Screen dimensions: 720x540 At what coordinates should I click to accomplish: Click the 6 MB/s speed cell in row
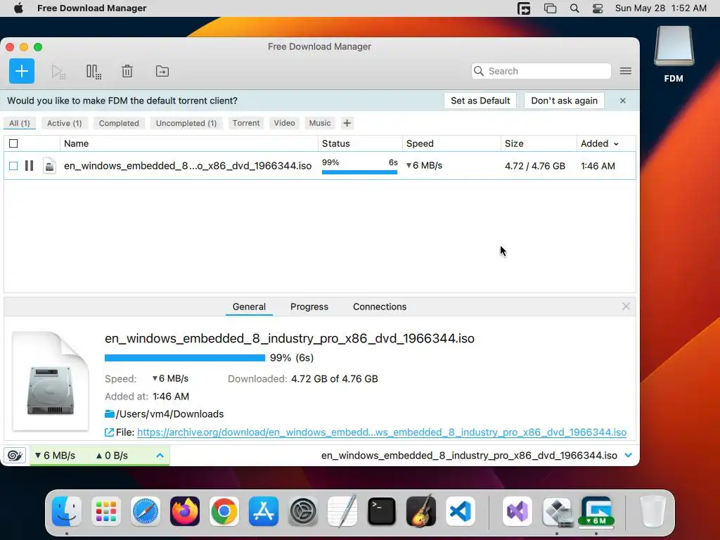424,165
